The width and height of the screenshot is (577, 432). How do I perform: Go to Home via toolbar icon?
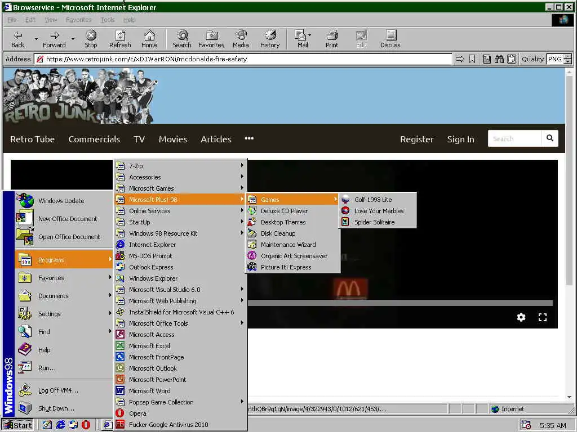(x=149, y=39)
